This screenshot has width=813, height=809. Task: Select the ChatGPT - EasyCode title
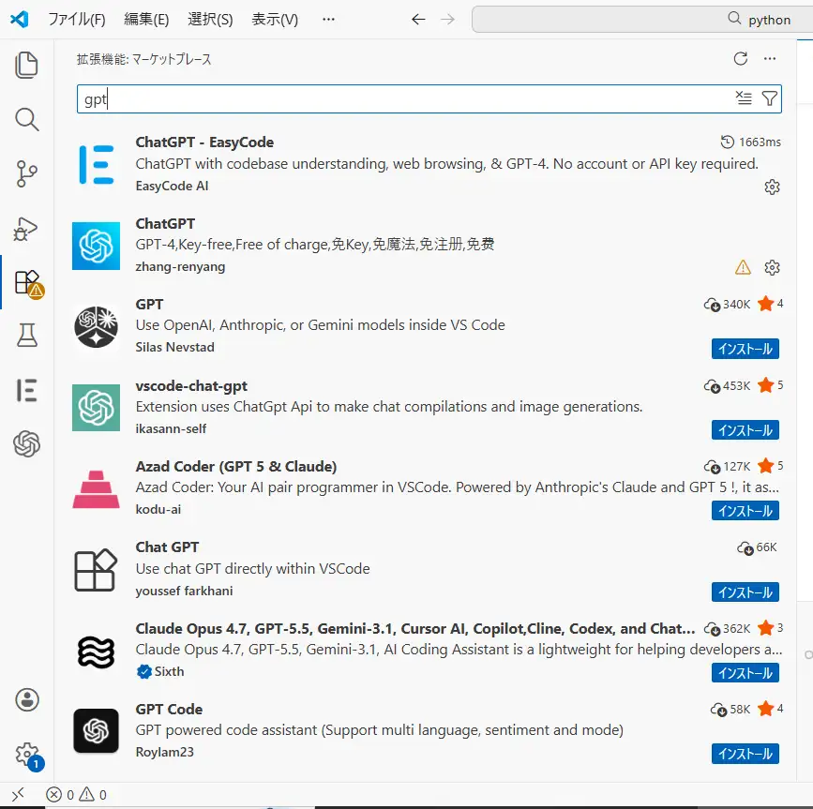tap(204, 142)
